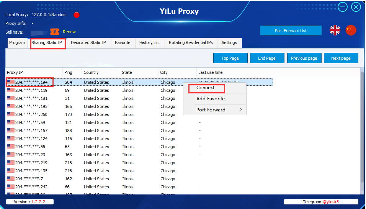Sort by Country column header
The width and height of the screenshot is (366, 209).
[101, 73]
